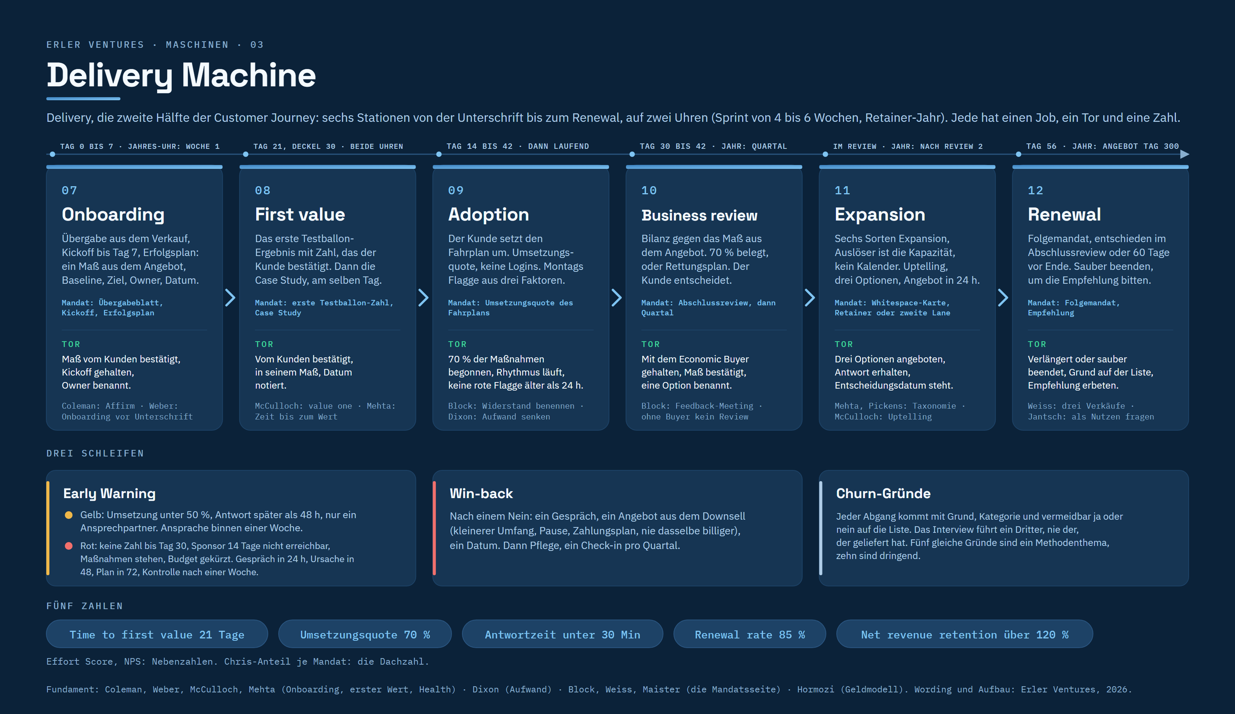
Task: Click Mandat: Whitespace-Karte text in Expansion
Action: pos(892,308)
